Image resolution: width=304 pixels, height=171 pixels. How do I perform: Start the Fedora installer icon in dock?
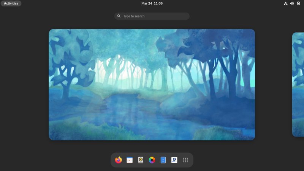[174, 160]
